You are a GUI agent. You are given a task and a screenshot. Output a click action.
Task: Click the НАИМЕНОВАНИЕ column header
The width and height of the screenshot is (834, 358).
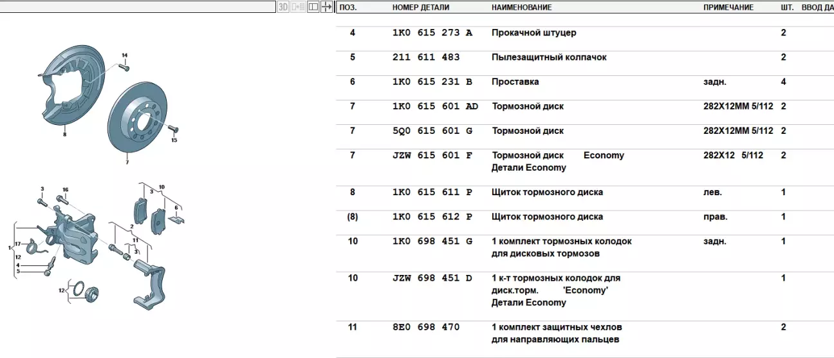click(x=521, y=8)
